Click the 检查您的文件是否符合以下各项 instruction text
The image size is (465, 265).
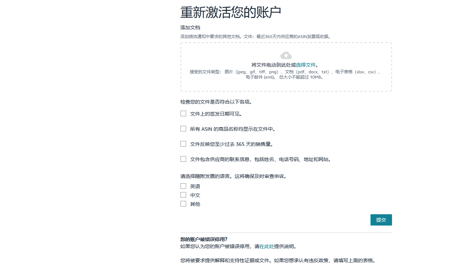(x=216, y=102)
